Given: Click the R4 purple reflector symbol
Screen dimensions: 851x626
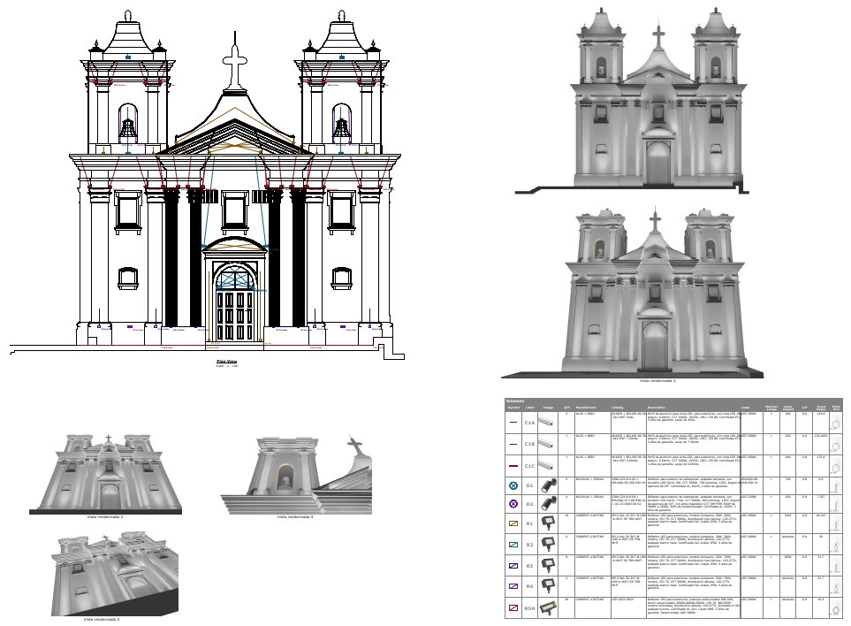Looking at the screenshot, I should [513, 585].
